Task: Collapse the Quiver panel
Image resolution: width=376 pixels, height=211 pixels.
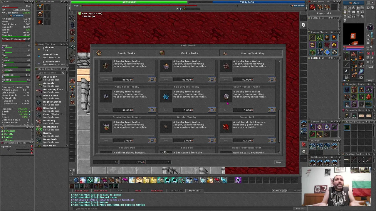Action: click(x=337, y=140)
